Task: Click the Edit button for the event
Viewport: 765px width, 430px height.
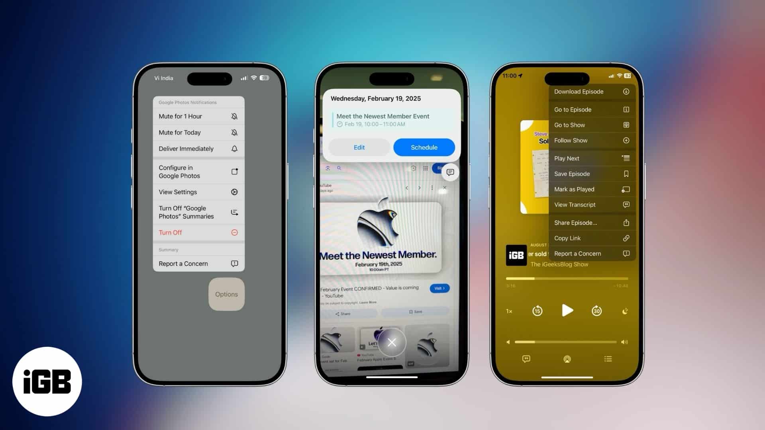Action: [359, 147]
